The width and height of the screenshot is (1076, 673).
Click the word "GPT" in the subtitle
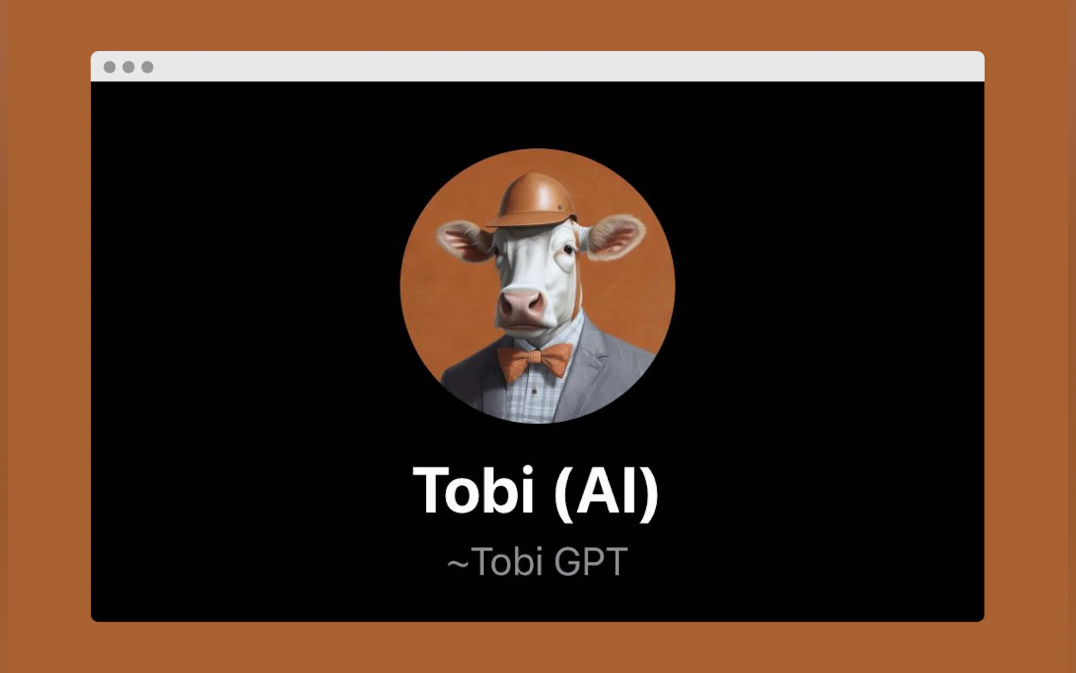[591, 562]
